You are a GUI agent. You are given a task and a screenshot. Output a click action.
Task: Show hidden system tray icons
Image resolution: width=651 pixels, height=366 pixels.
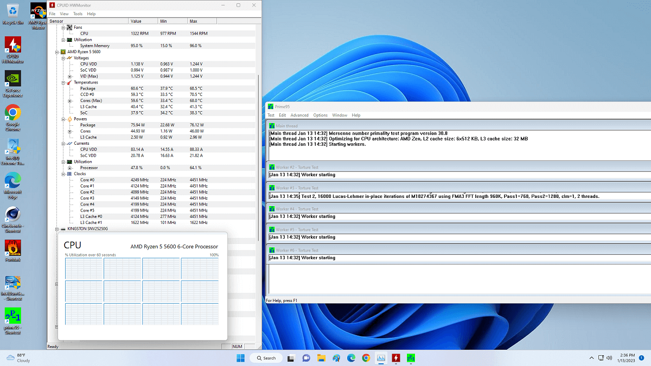click(592, 358)
